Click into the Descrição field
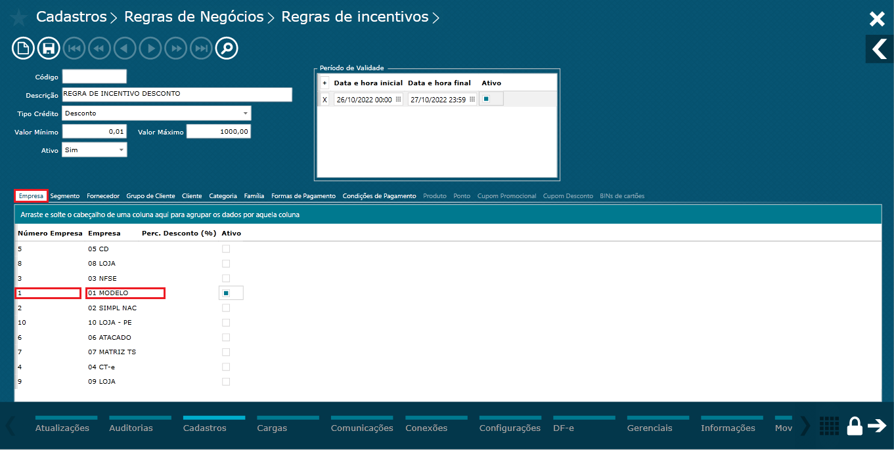This screenshot has width=894, height=450. (x=177, y=94)
